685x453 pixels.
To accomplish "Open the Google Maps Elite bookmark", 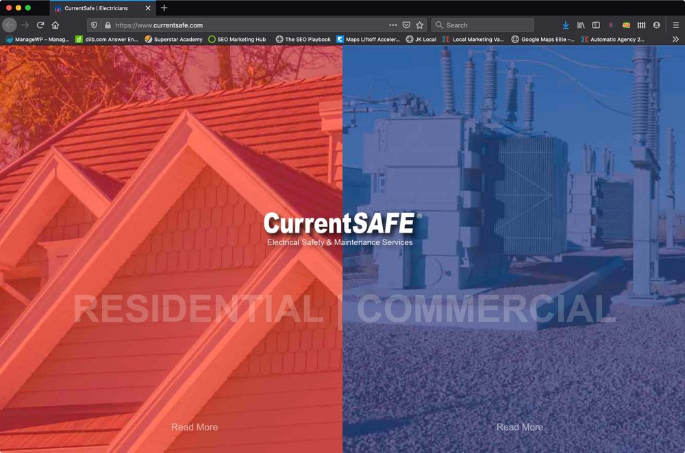I will click(543, 39).
